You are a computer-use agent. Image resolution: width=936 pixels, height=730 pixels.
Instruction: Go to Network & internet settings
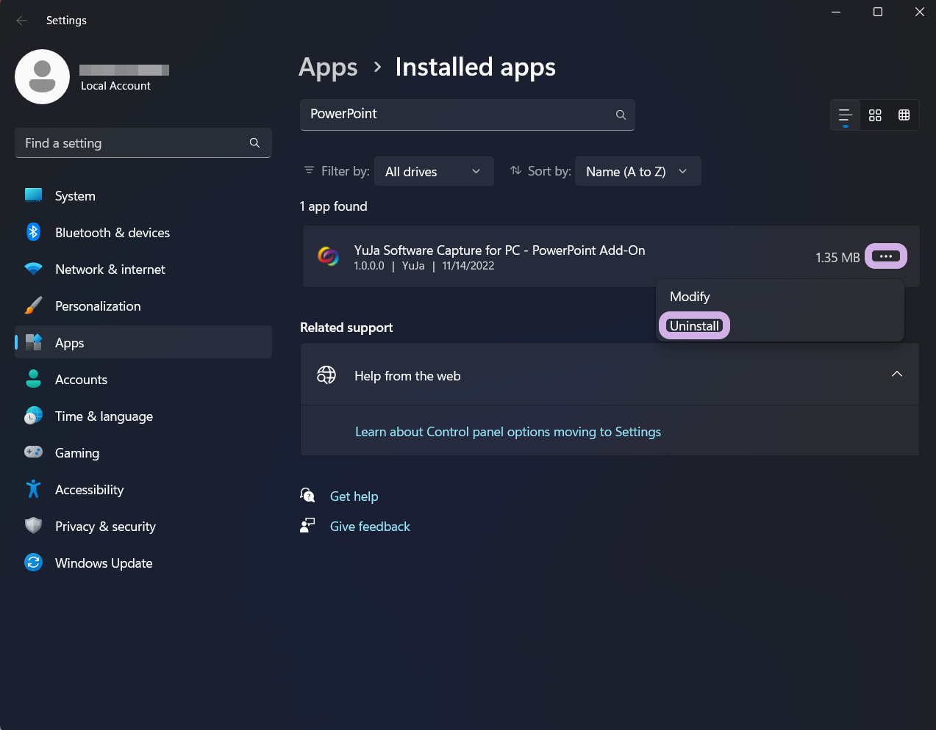pyautogui.click(x=143, y=270)
